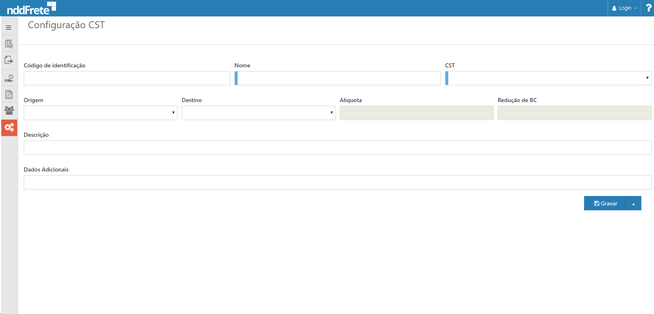The height and width of the screenshot is (314, 654).
Task: Expand the arrow next to Gravar
Action: pyautogui.click(x=633, y=203)
